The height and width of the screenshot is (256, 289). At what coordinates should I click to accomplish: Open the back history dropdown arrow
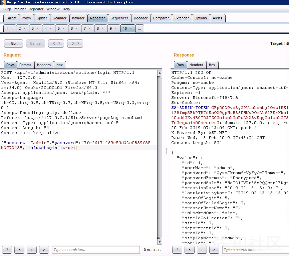pos(59,43)
